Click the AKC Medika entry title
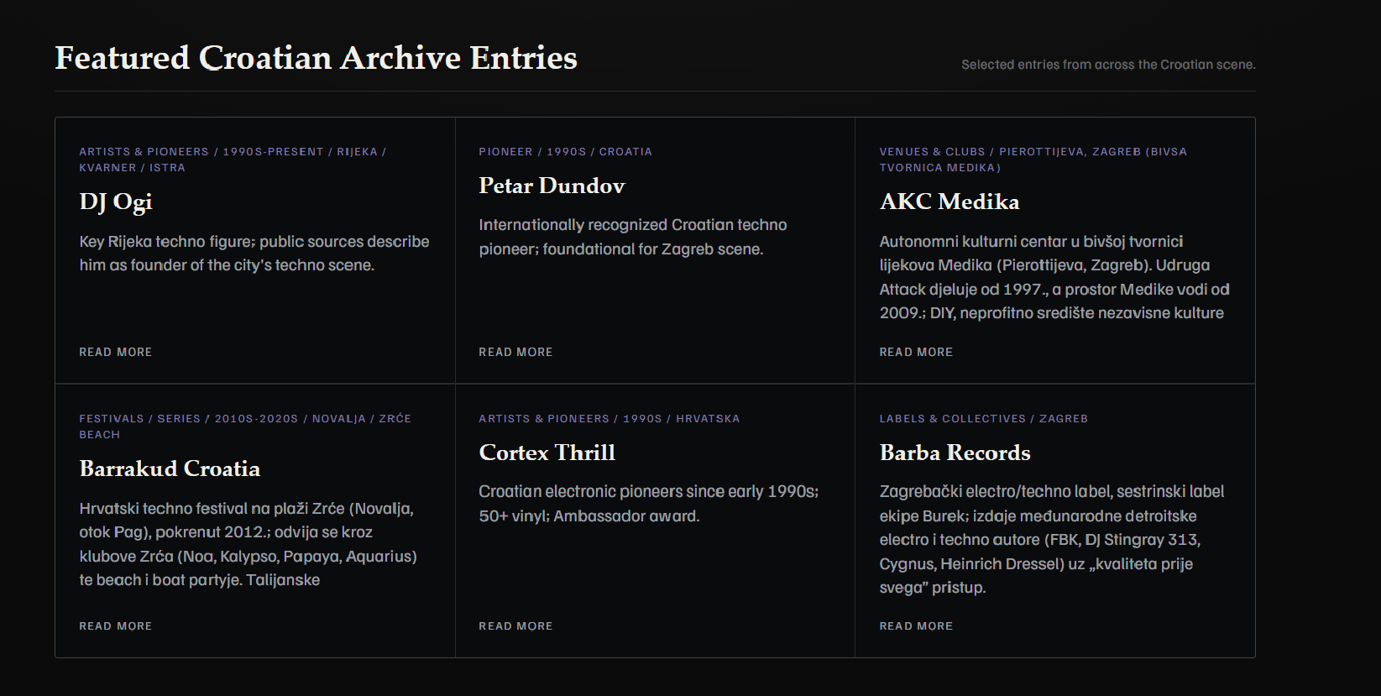Viewport: 1381px width, 696px height. coord(949,201)
